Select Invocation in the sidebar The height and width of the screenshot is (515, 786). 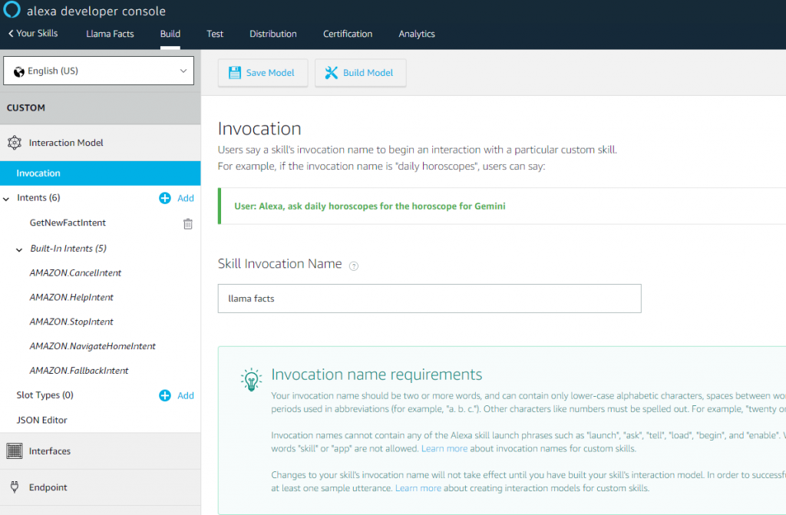[x=101, y=173]
